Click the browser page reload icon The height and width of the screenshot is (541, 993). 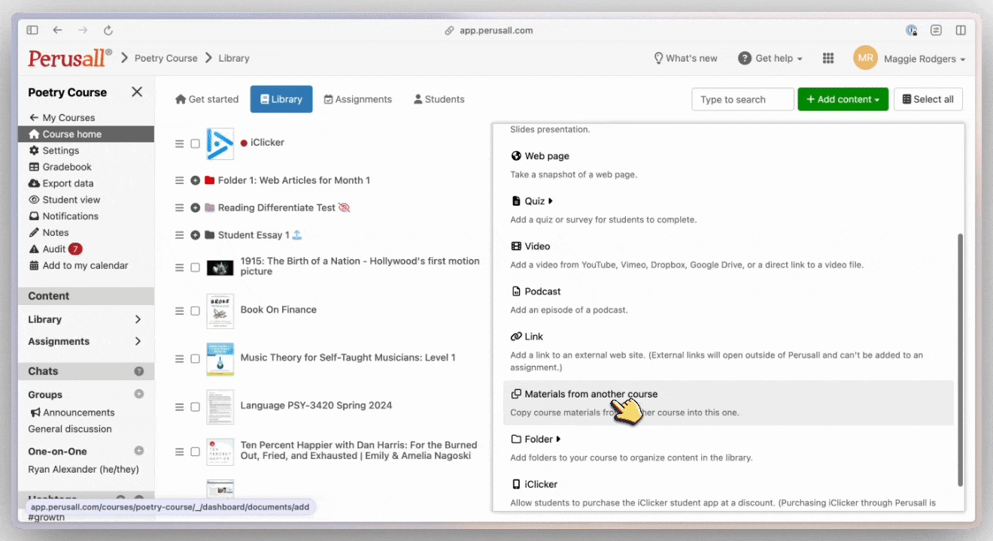pyautogui.click(x=108, y=30)
